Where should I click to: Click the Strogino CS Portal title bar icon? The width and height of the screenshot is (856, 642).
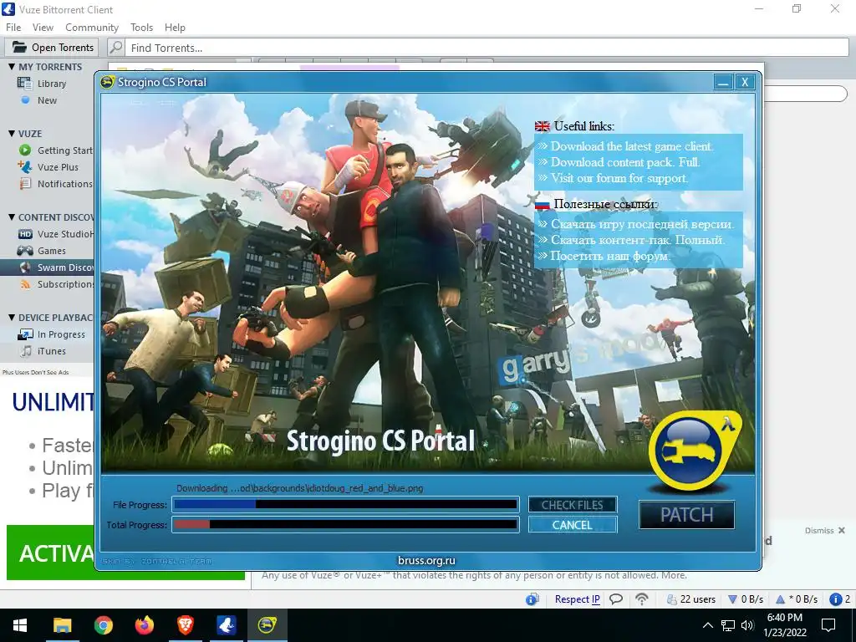click(108, 82)
